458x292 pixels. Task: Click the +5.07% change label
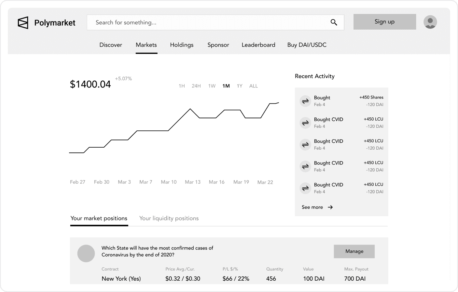point(123,79)
